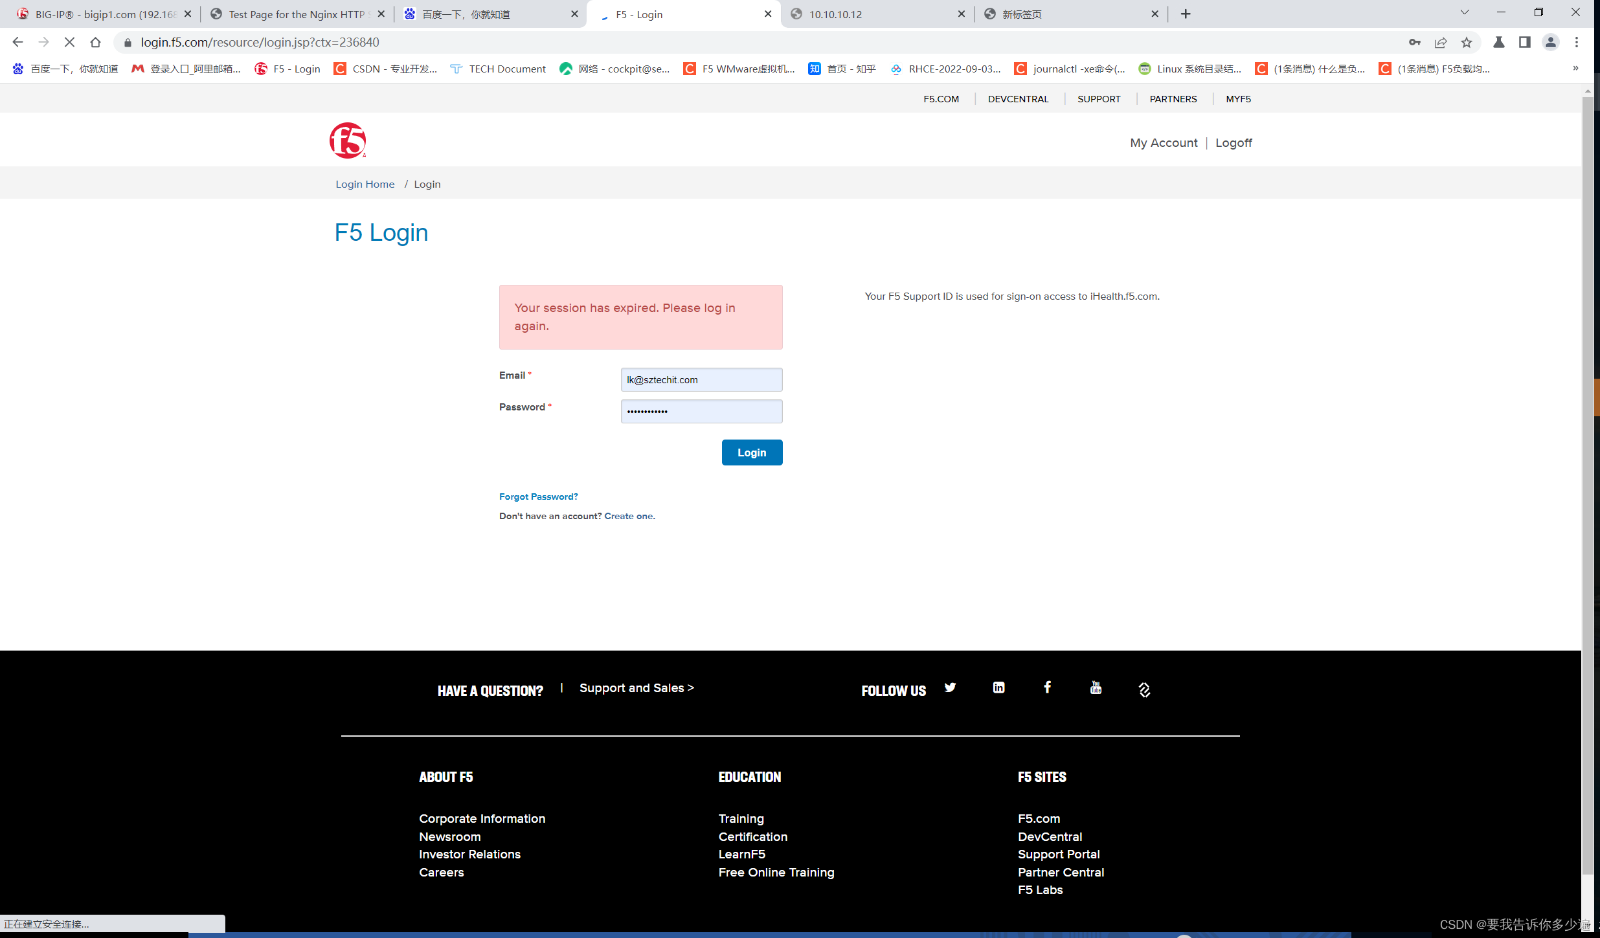The width and height of the screenshot is (1600, 938).
Task: Open Chrome three-dot menu
Action: 1577,42
